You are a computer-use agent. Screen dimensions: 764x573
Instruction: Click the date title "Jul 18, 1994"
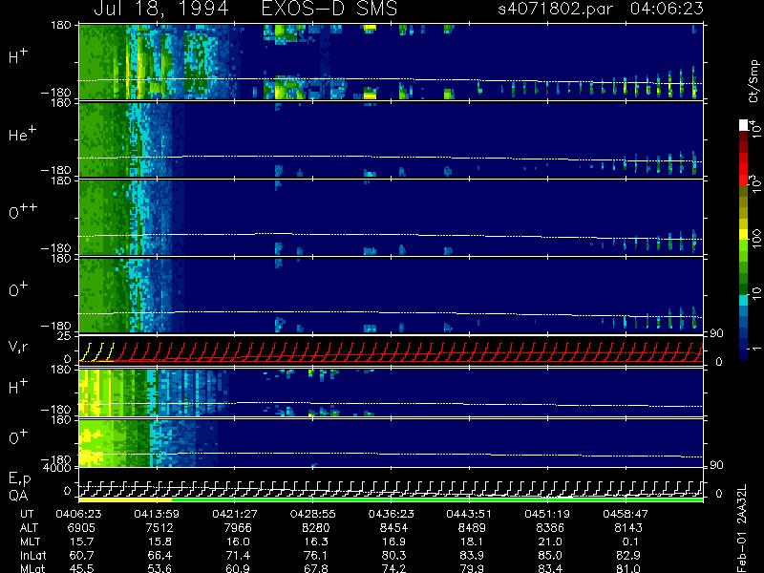tap(161, 10)
